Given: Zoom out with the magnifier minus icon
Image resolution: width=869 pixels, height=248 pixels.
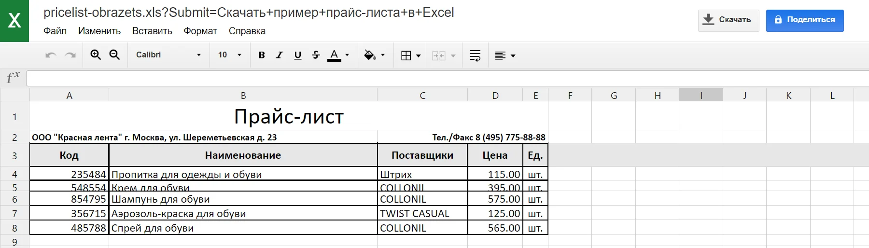Looking at the screenshot, I should pos(114,55).
